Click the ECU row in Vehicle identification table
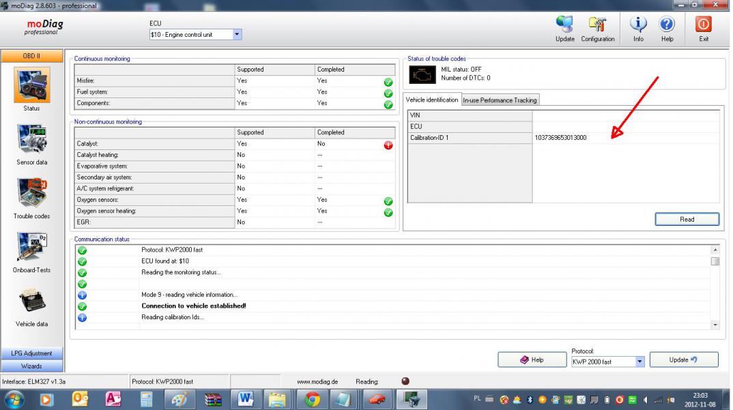The width and height of the screenshot is (733, 410). pyautogui.click(x=563, y=126)
